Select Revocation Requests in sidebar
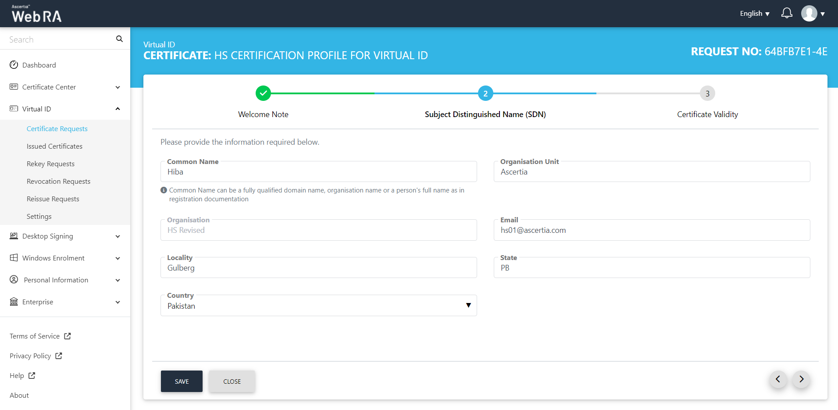Image resolution: width=838 pixels, height=410 pixels. pos(58,182)
